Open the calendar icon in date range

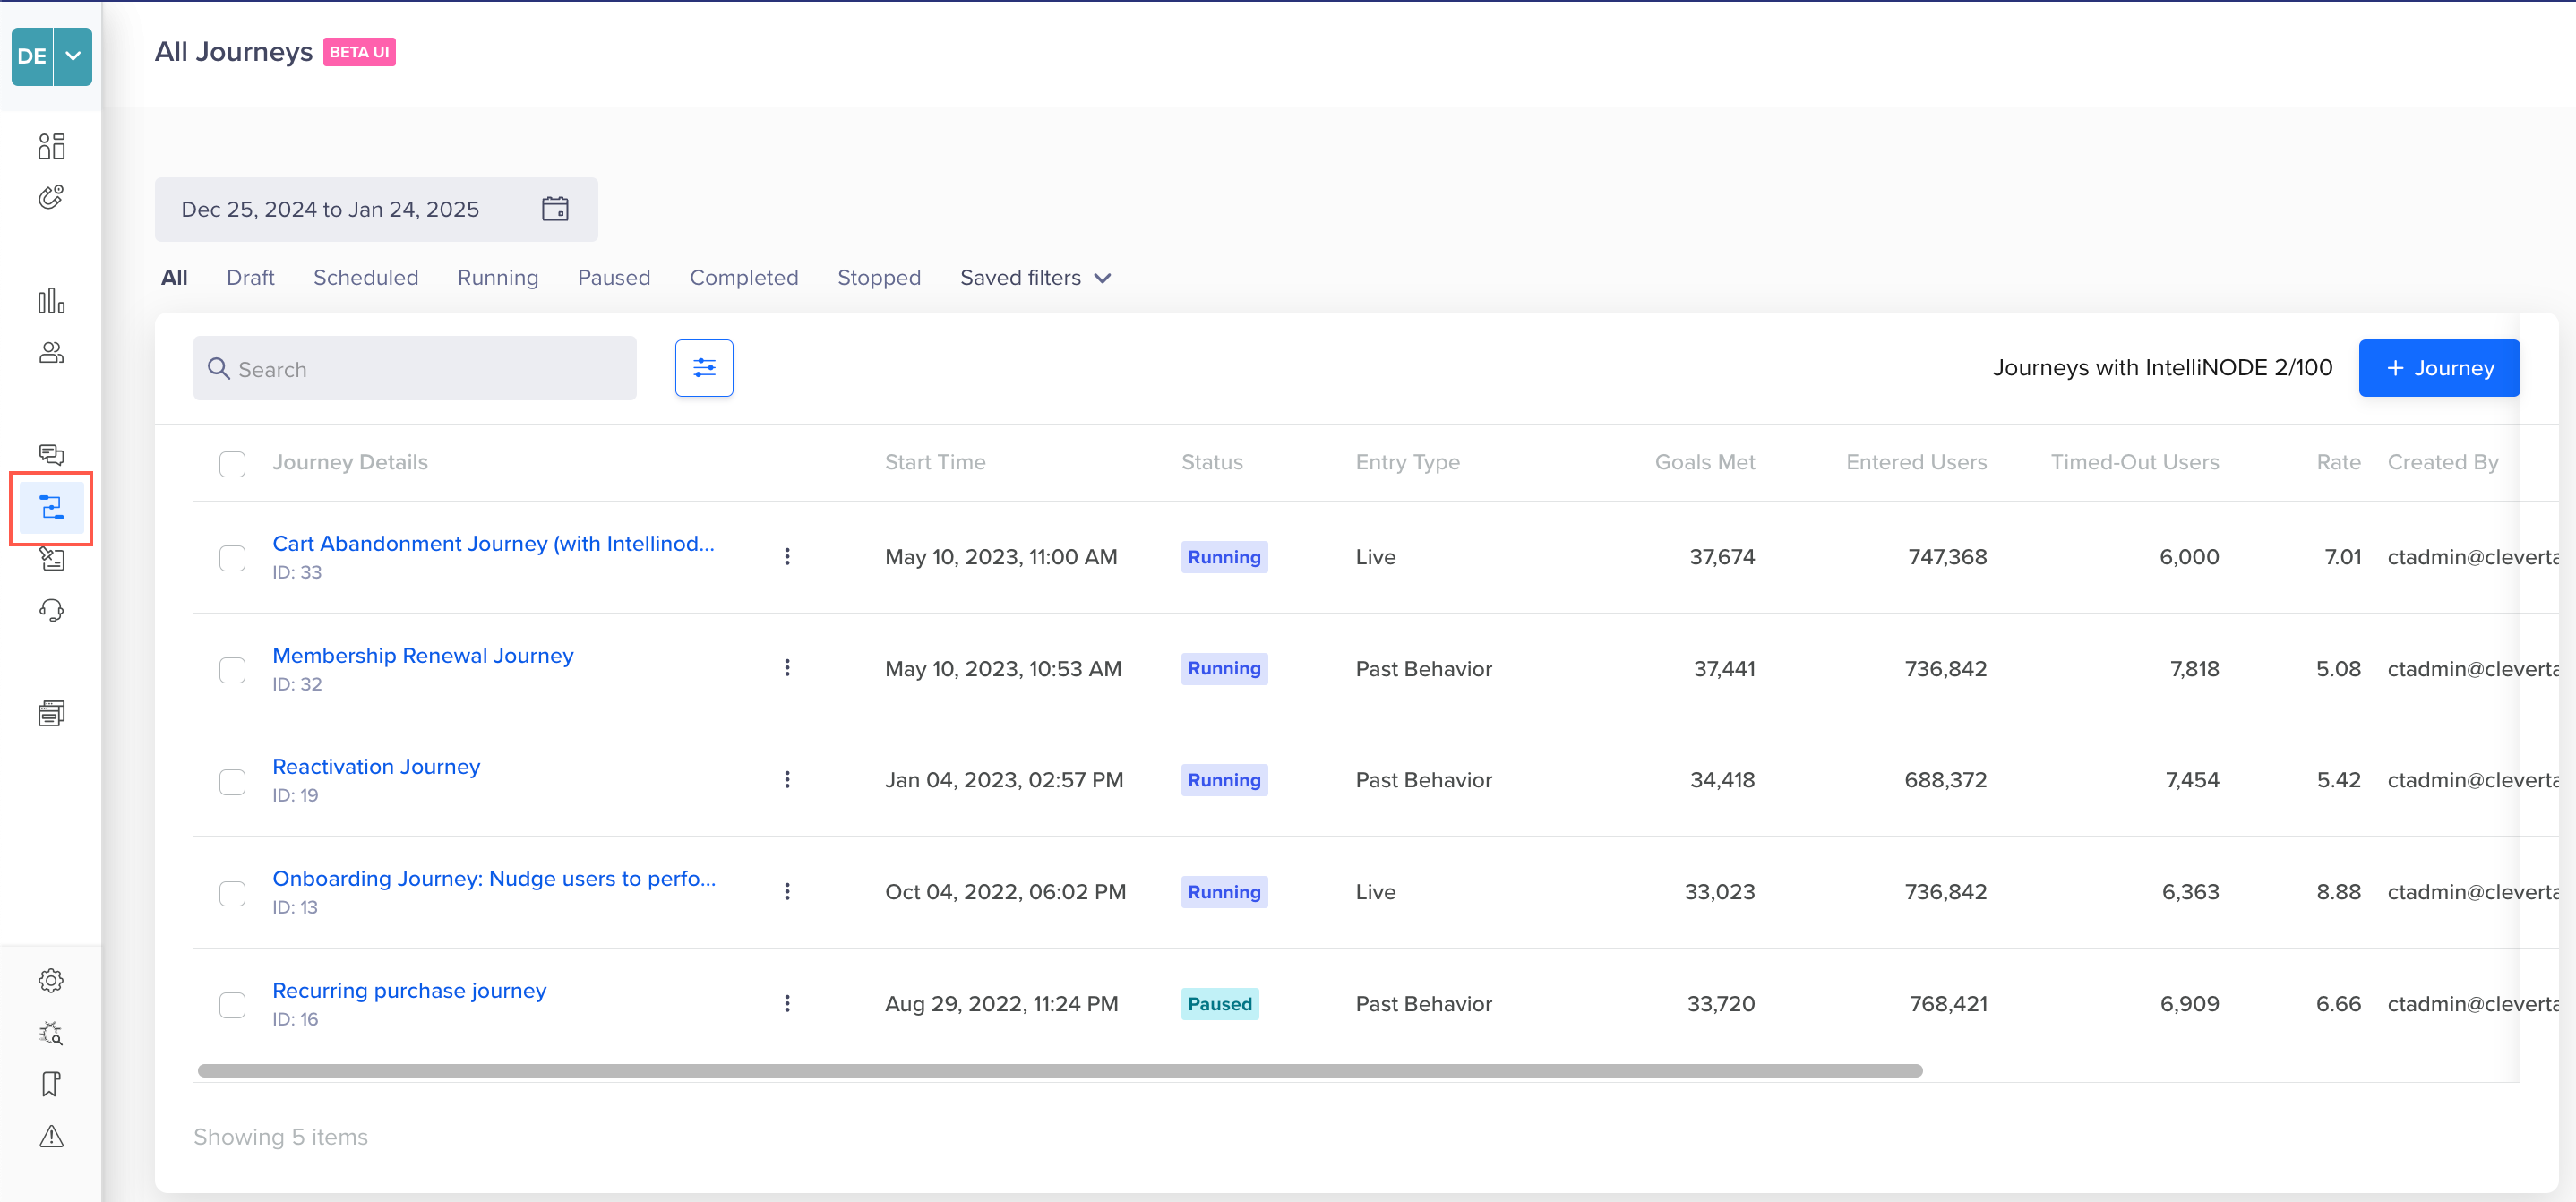pyautogui.click(x=555, y=208)
